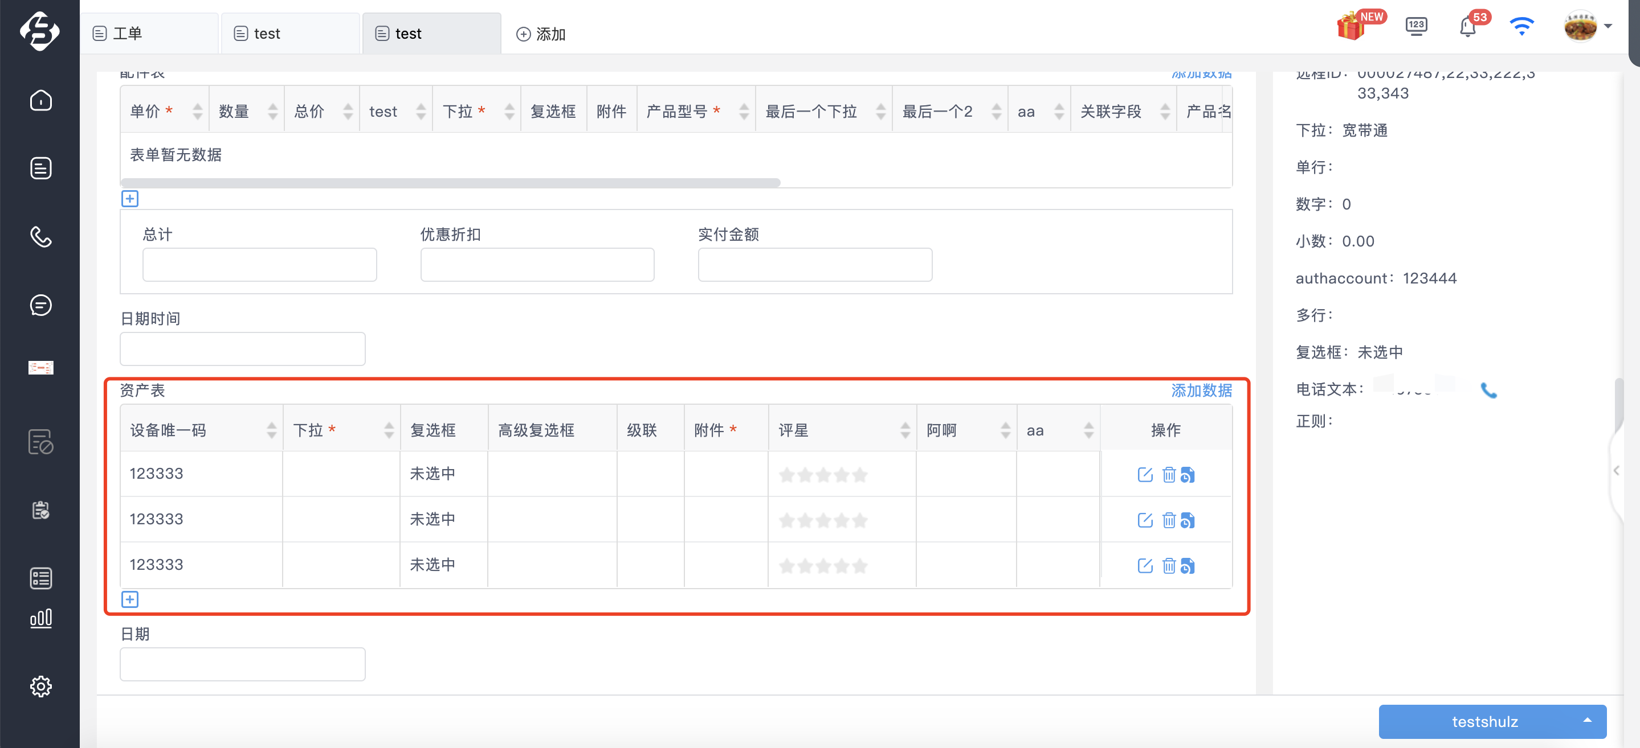
Task: Edit the first asset row 123333
Action: [x=1145, y=475]
